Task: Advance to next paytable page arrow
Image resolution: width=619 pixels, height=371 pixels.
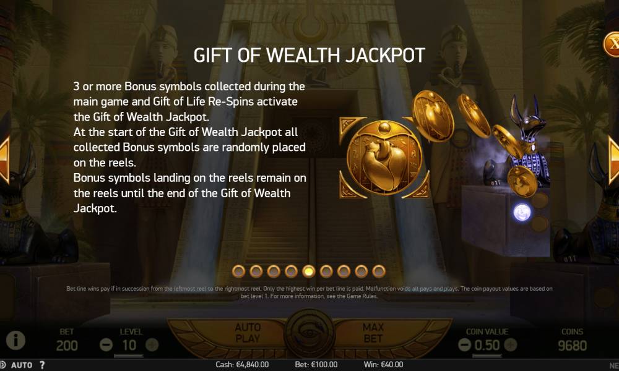Action: (x=613, y=161)
